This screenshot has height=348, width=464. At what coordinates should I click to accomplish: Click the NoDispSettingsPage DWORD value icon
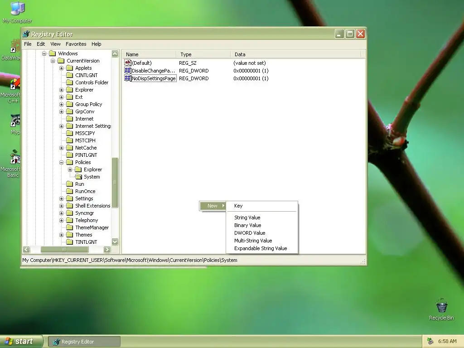coord(127,78)
